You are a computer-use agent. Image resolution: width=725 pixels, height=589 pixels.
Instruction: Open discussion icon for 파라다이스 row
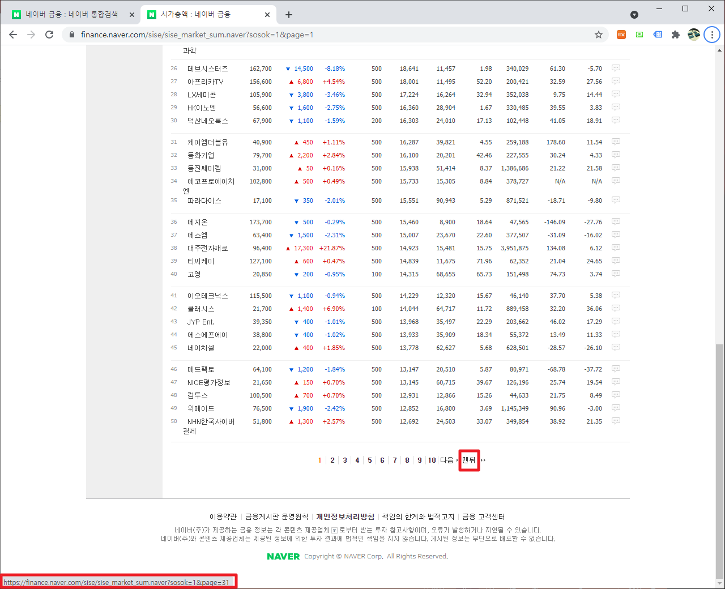pos(616,200)
